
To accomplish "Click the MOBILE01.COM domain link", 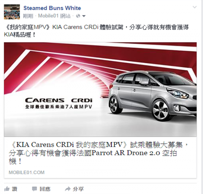I will [27, 172].
